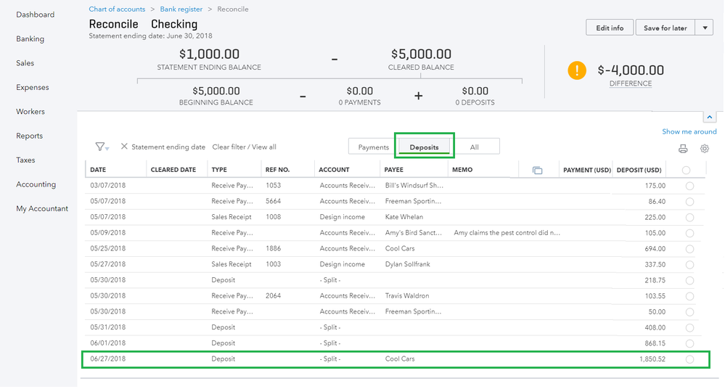Switch to Payments tab
725x389 pixels.
point(373,147)
